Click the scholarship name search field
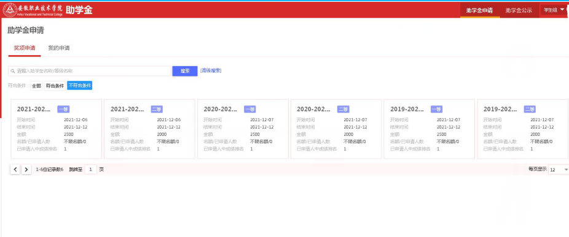The height and width of the screenshot is (237, 569). (x=90, y=71)
